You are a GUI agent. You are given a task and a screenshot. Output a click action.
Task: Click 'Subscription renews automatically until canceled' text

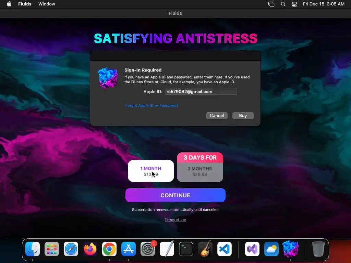click(x=175, y=210)
